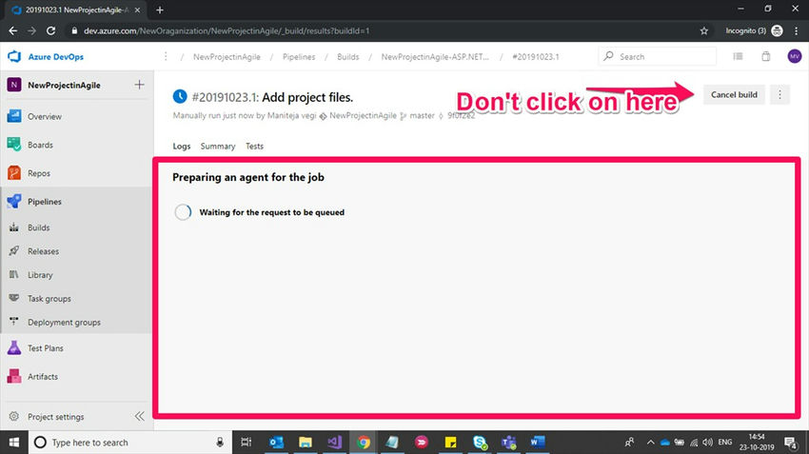
Task: Reload the page with refresh icon
Action: pyautogui.click(x=50, y=30)
